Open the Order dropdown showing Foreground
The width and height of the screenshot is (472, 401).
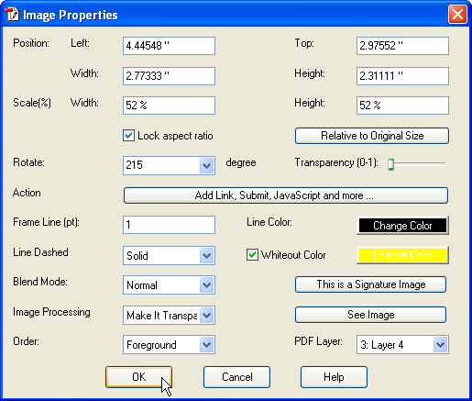coord(207,345)
